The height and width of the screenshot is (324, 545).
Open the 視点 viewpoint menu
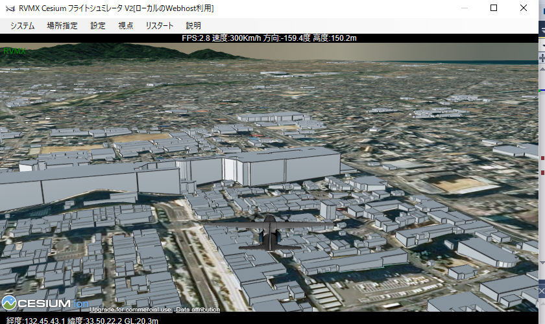tap(126, 26)
